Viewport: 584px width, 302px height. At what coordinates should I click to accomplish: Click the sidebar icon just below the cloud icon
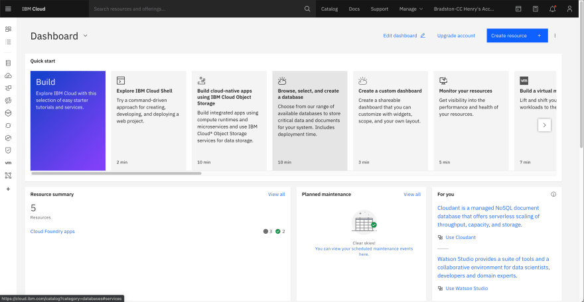click(8, 88)
